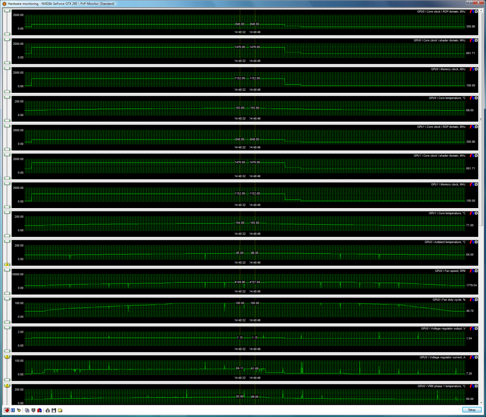Click magnet icon on Voltage regulator current graph
This screenshot has width=486, height=417.
pyautogui.click(x=471, y=358)
